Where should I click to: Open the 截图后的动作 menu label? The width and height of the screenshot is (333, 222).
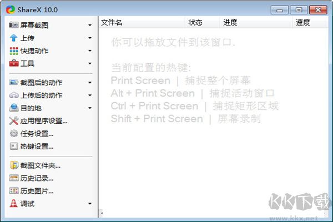(x=41, y=83)
